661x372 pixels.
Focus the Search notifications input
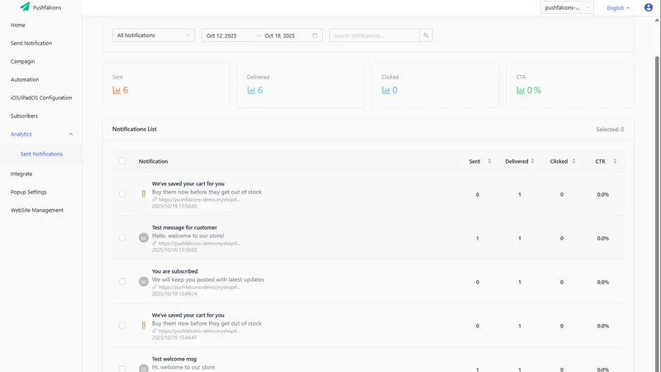374,36
